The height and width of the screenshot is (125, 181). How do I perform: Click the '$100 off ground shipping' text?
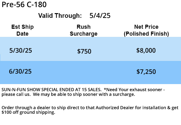tap(28, 112)
